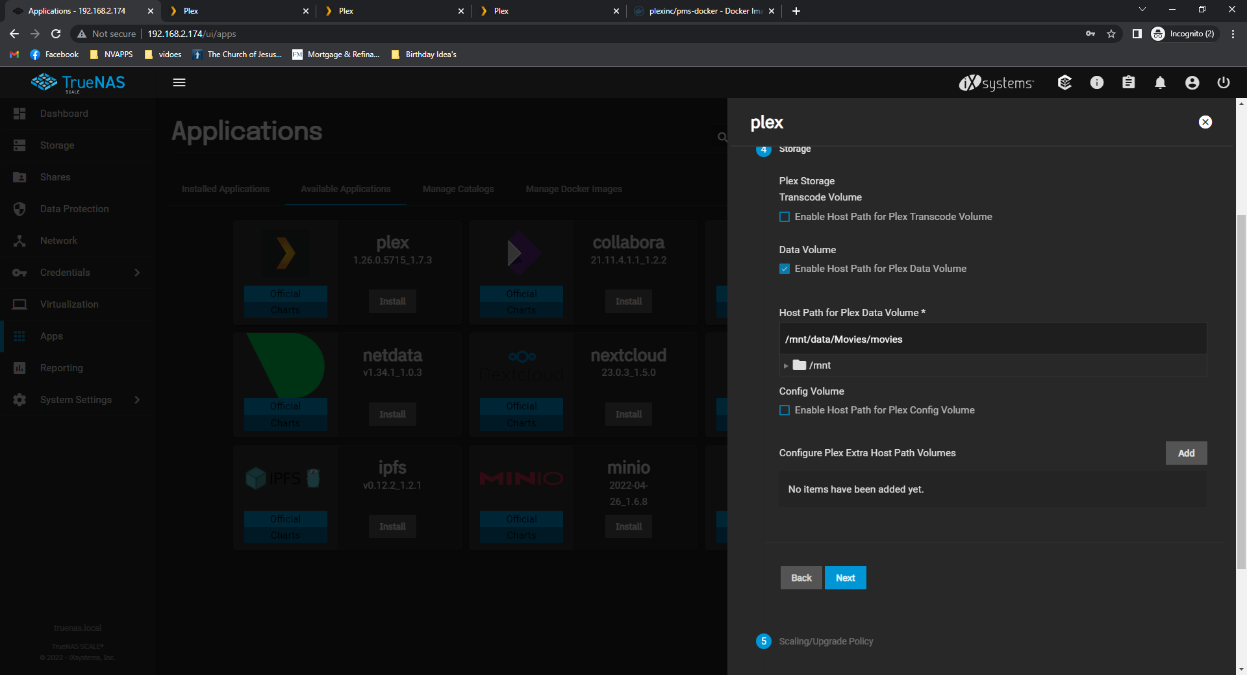The height and width of the screenshot is (675, 1247).
Task: Click the Virtualization monitor icon
Action: (19, 304)
